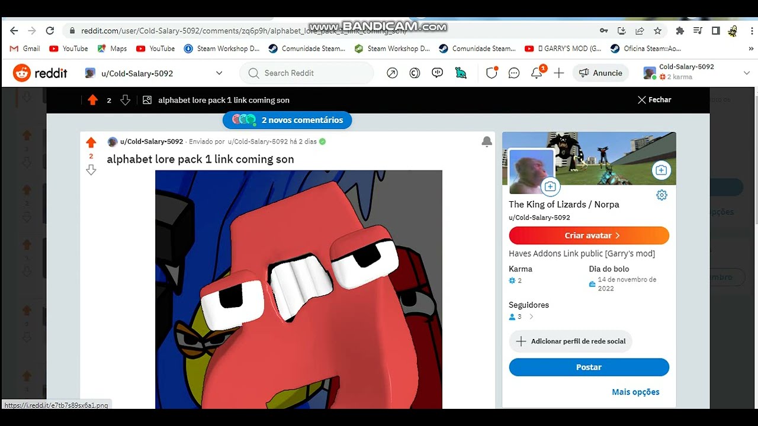Click the Criar avatar button
758x426 pixels.
click(x=589, y=235)
